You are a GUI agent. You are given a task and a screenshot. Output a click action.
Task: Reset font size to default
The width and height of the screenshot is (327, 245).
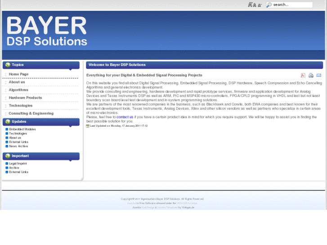[x=255, y=5]
